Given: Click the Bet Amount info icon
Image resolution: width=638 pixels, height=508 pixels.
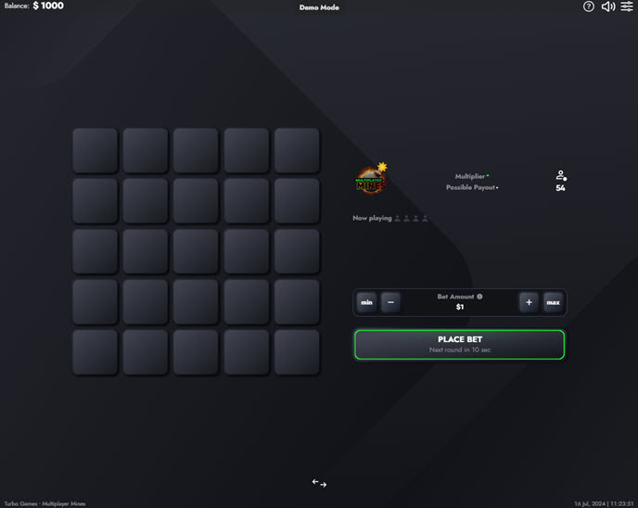Looking at the screenshot, I should click(479, 297).
